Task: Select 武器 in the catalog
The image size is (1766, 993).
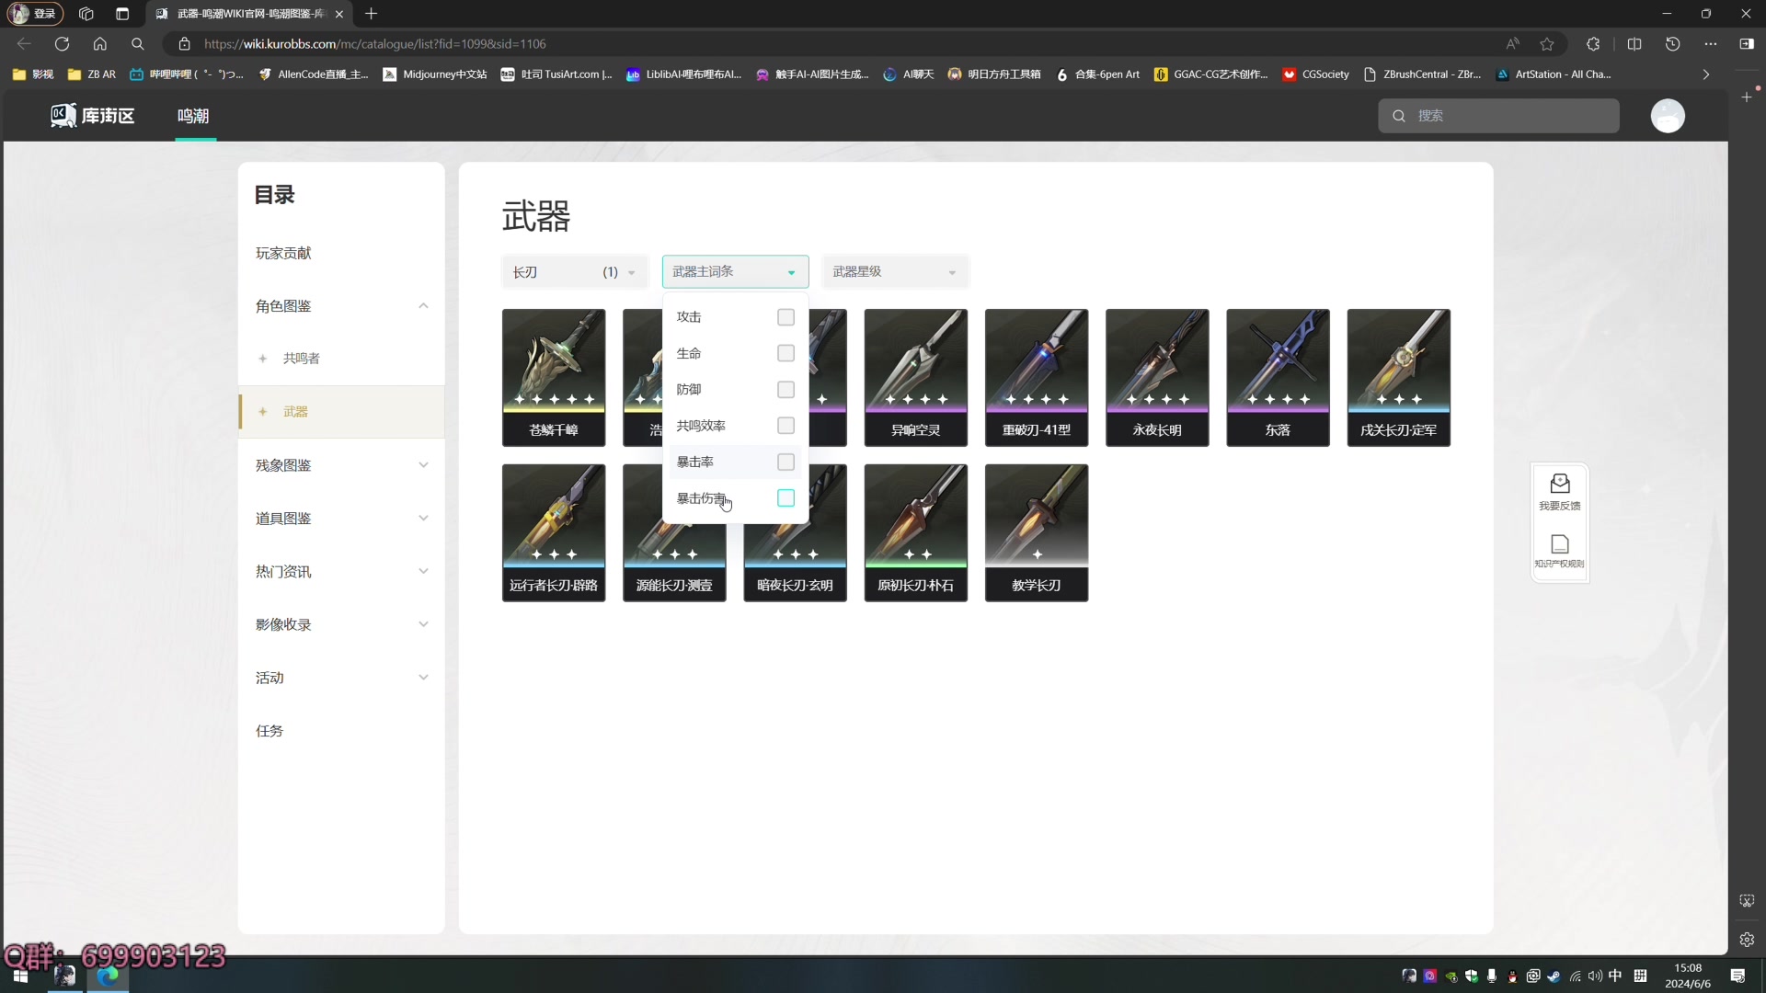Action: pos(341,412)
